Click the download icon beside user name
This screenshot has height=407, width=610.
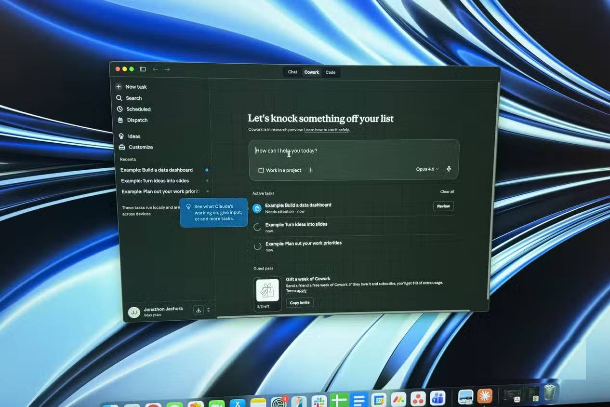pos(198,310)
